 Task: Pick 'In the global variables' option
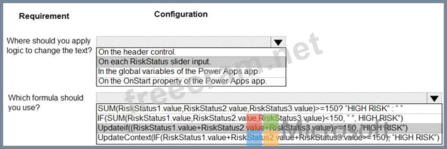(x=191, y=71)
